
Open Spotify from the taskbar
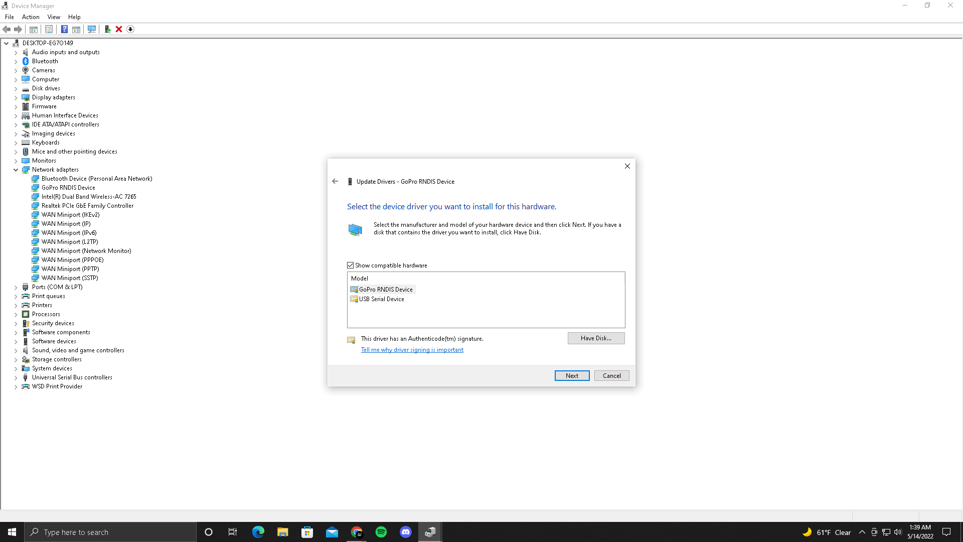tap(381, 531)
